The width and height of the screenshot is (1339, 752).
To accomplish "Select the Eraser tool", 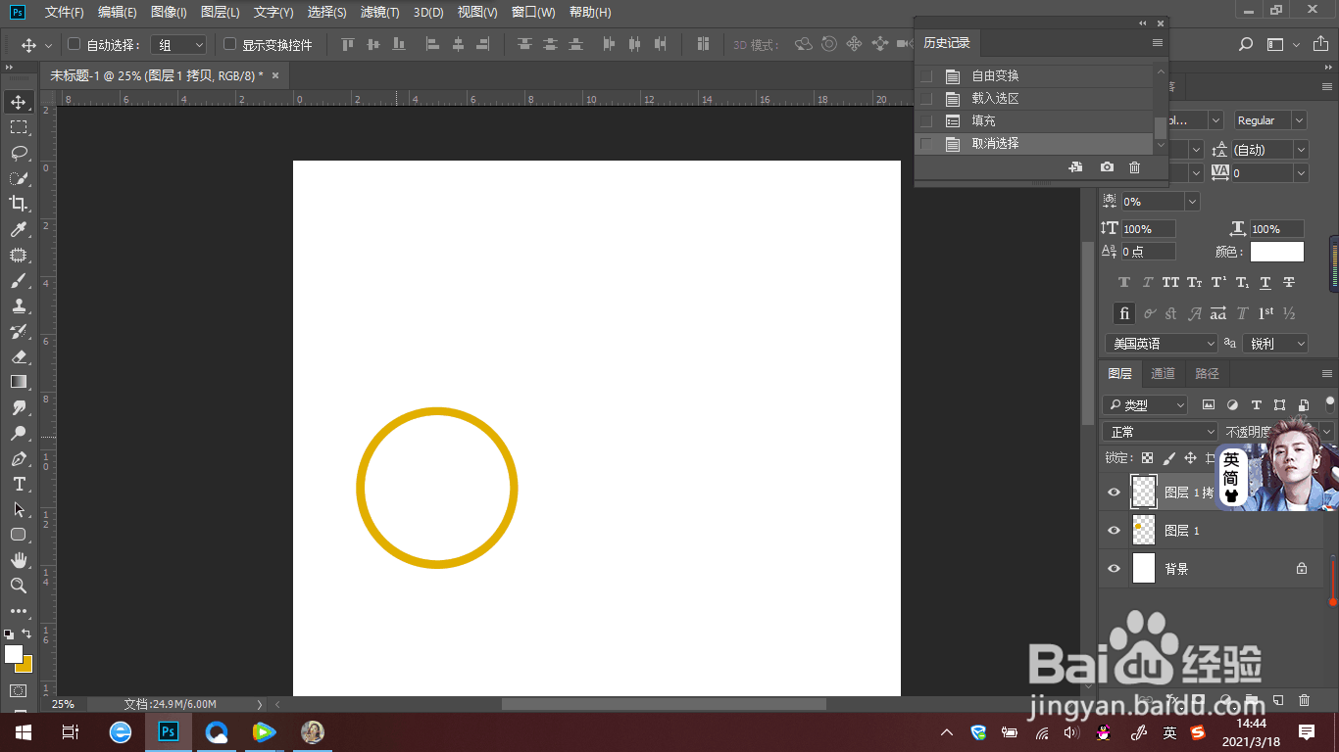I will pyautogui.click(x=19, y=356).
